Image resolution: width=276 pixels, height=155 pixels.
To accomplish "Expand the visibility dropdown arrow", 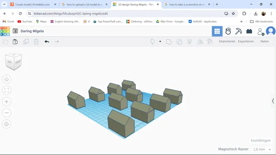I will click(160, 41).
